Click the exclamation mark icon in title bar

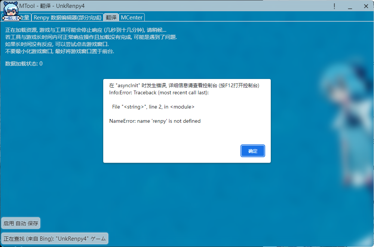(x=334, y=6)
